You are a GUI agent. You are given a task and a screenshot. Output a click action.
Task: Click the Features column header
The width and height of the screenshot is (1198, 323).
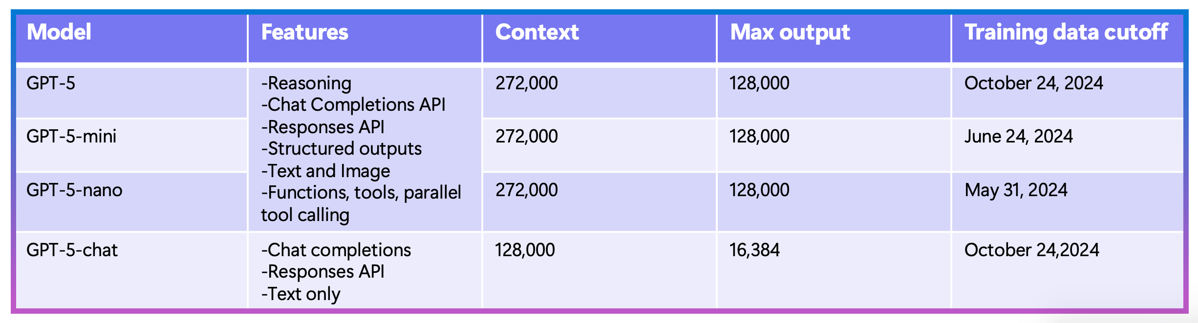click(305, 33)
